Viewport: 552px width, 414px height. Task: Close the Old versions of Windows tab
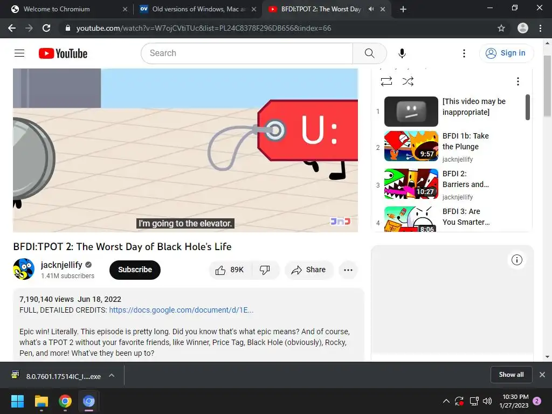point(253,10)
